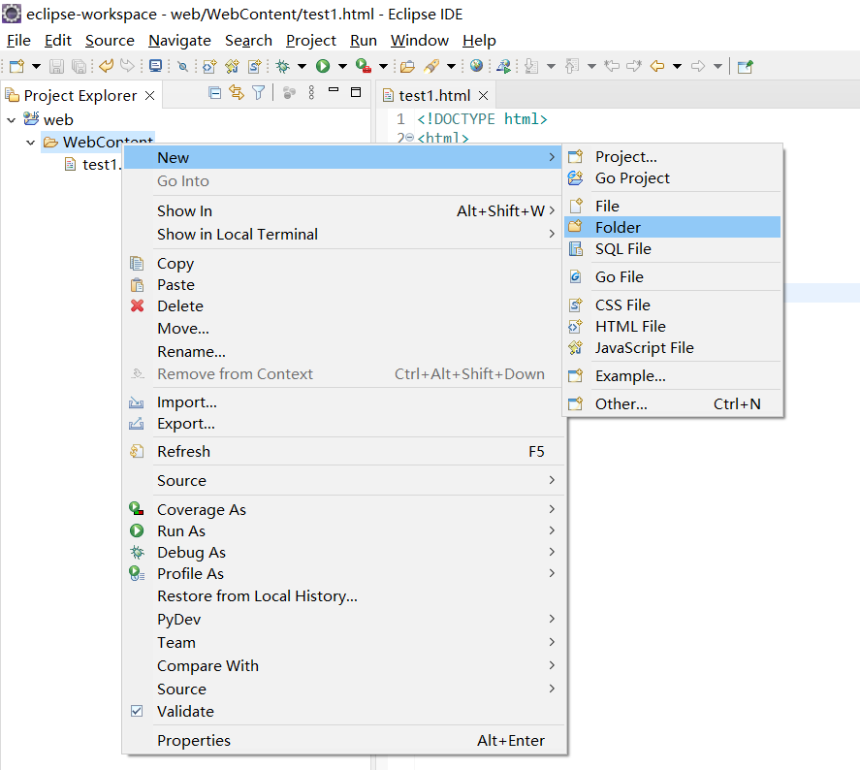Select Folder in the New submenu

coord(672,227)
